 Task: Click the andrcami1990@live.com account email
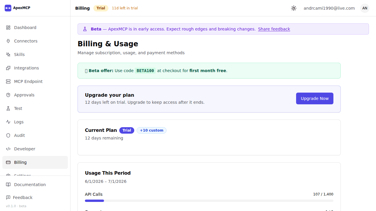click(x=329, y=8)
